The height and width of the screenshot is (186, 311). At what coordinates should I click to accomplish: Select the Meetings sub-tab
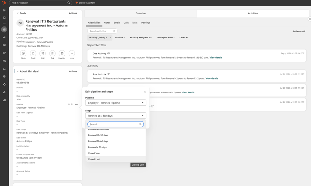pyautogui.click(x=146, y=23)
